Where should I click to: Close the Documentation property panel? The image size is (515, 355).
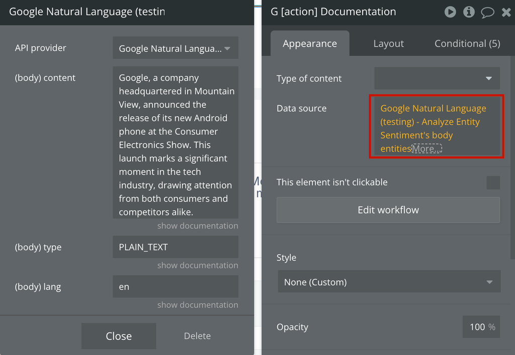point(506,12)
